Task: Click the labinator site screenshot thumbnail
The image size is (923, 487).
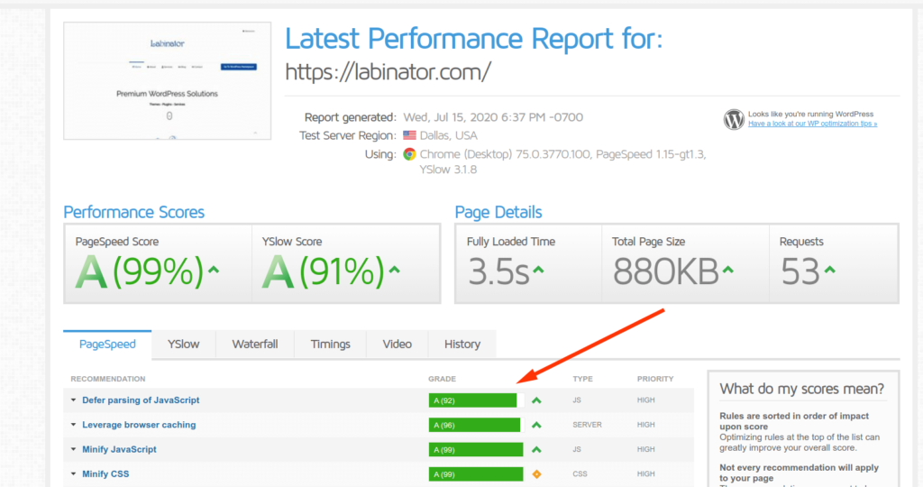Action: pos(167,80)
